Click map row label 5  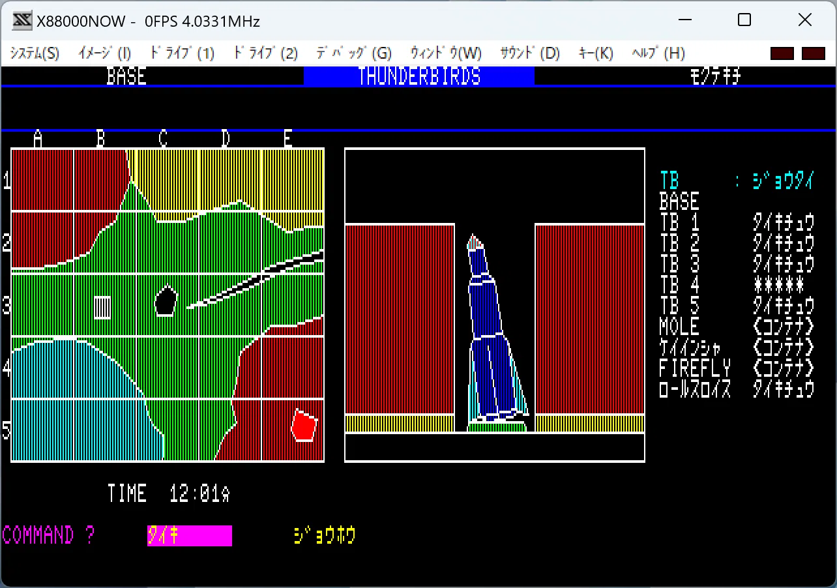[7, 431]
